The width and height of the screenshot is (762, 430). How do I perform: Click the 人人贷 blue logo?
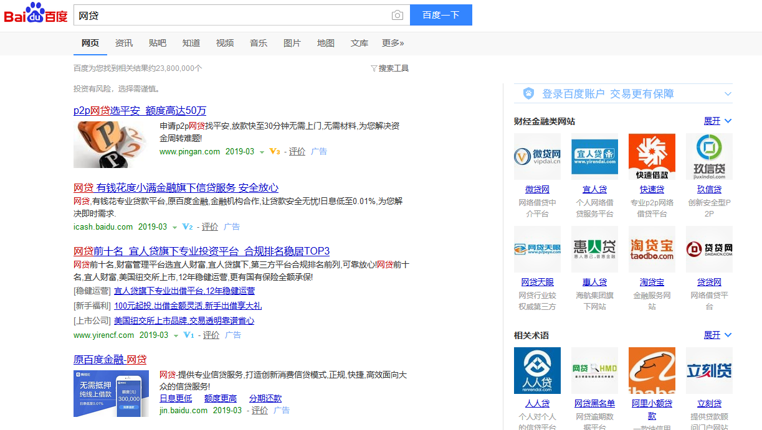click(x=537, y=370)
